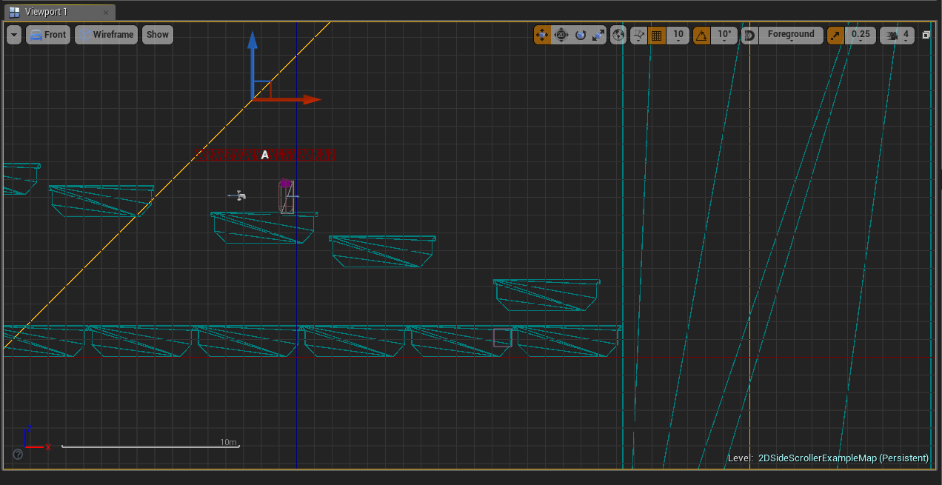This screenshot has height=485, width=942.
Task: Open the rotation angle dropdown showing 10°
Action: pyautogui.click(x=724, y=35)
